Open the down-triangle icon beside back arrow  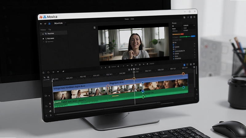[x=45, y=24]
